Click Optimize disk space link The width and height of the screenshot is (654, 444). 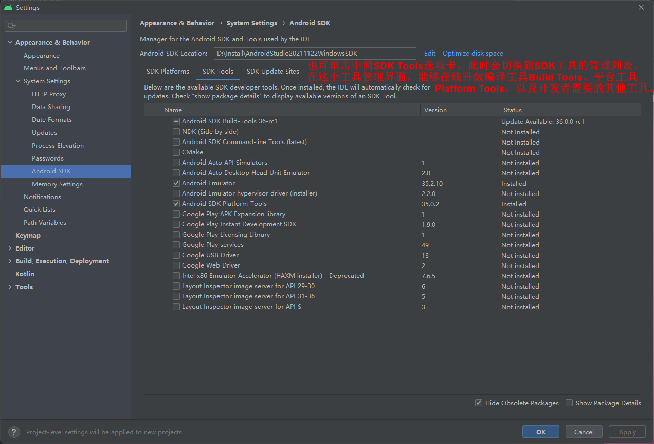click(x=473, y=54)
